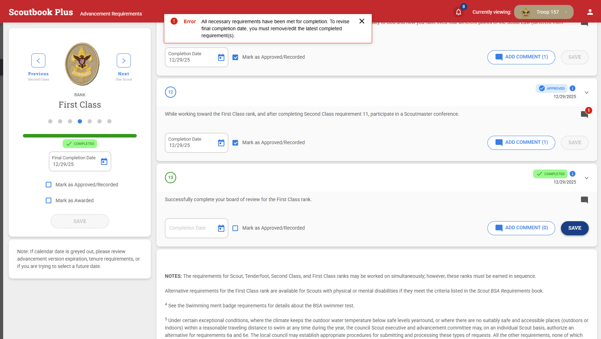
Task: Click the Final Completion Date field
Action: tap(80, 161)
